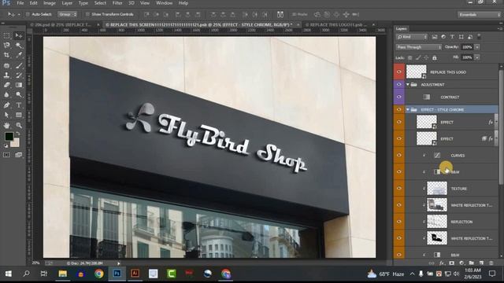This screenshot has width=504, height=283.
Task: Hide the CURVES layer
Action: [399, 156]
